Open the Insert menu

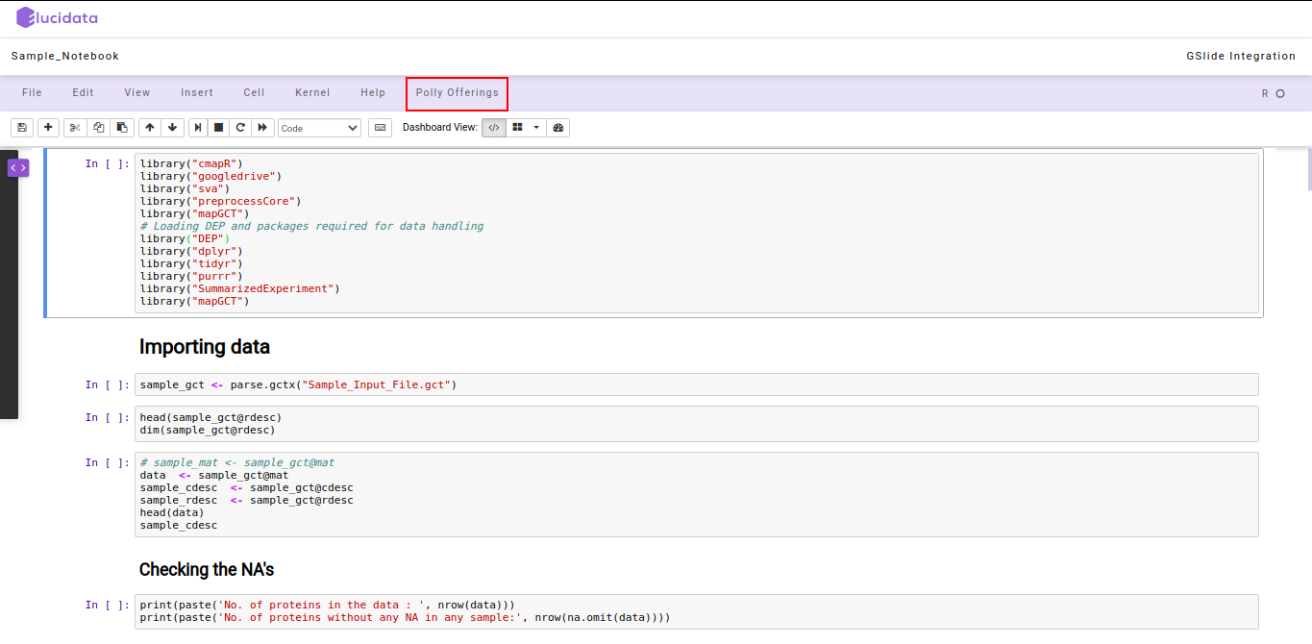pyautogui.click(x=197, y=93)
